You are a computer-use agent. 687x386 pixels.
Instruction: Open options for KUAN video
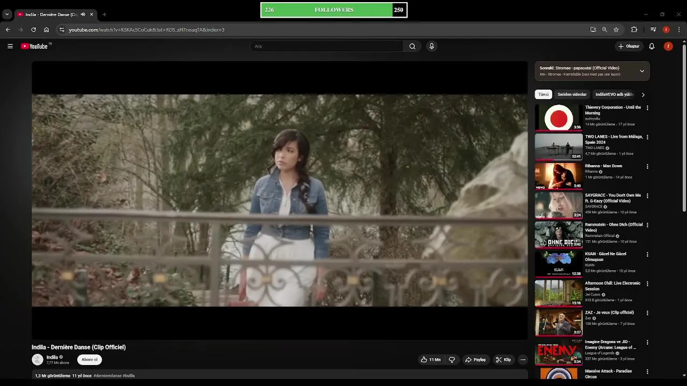pyautogui.click(x=647, y=255)
